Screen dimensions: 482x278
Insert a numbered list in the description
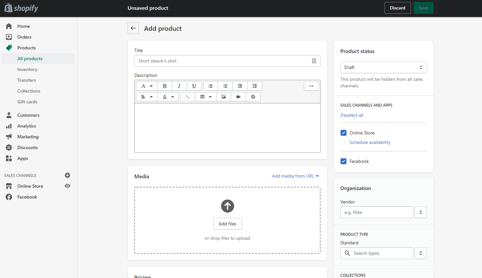(225, 86)
